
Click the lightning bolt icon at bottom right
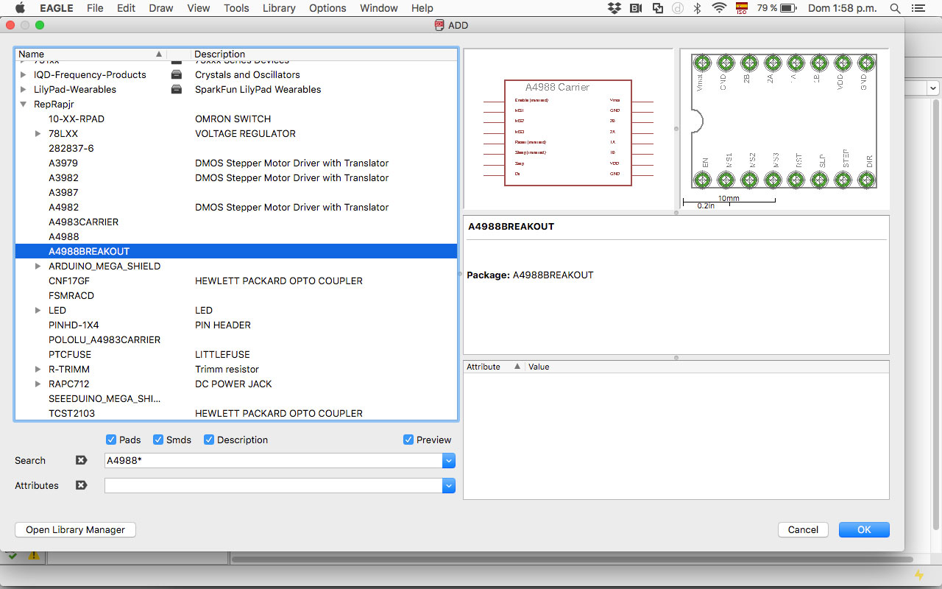(x=918, y=574)
